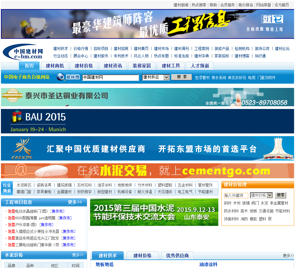Select the 建材供求 lower content tab
The height and width of the screenshot is (268, 295).
pyautogui.click(x=107, y=255)
